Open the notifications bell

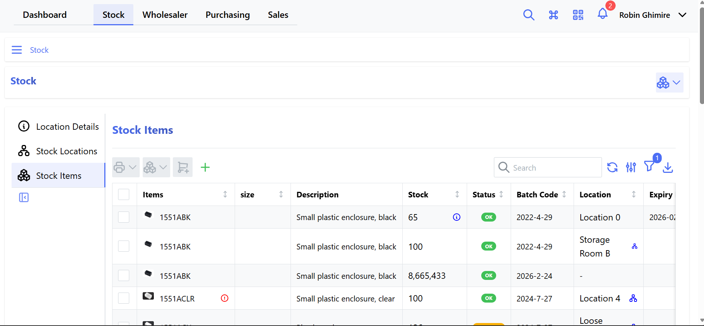click(x=602, y=14)
